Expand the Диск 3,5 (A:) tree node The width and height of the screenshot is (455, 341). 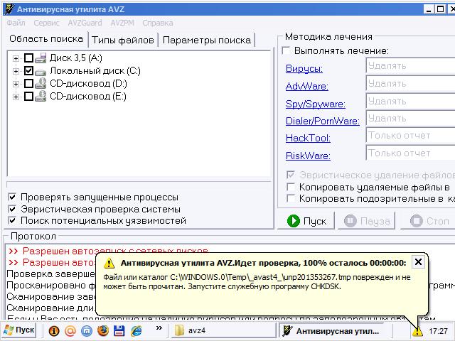point(16,58)
